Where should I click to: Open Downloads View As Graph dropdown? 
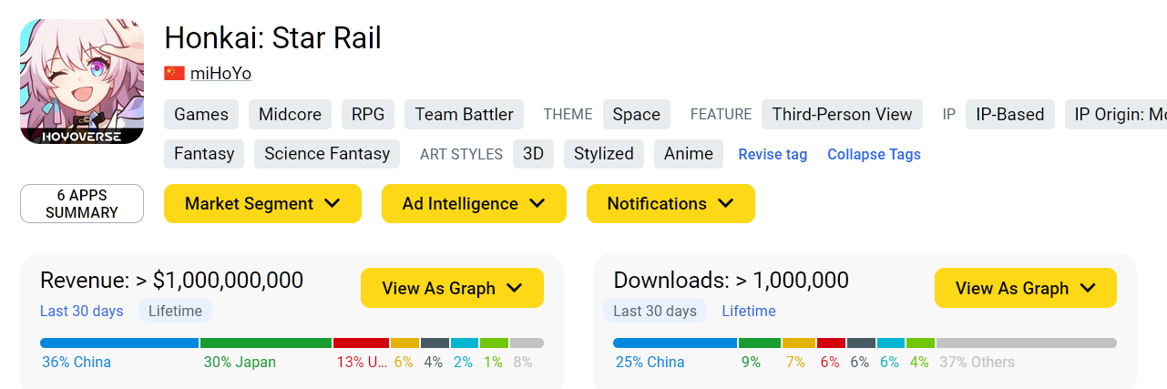[1026, 288]
